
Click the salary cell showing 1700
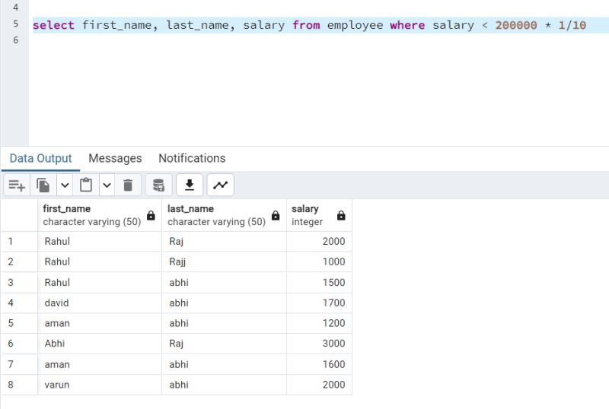[x=319, y=303]
